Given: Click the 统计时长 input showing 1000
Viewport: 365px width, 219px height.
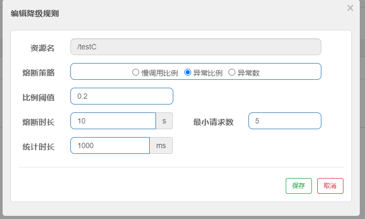Looking at the screenshot, I should pos(110,145).
